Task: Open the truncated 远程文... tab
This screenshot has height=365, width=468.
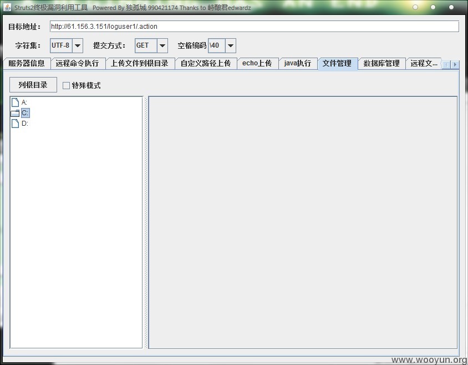Action: pyautogui.click(x=424, y=63)
